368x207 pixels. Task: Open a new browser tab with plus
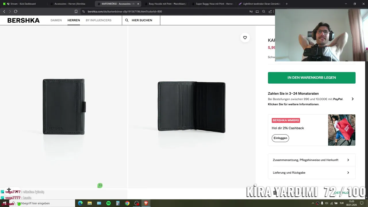pos(287,4)
